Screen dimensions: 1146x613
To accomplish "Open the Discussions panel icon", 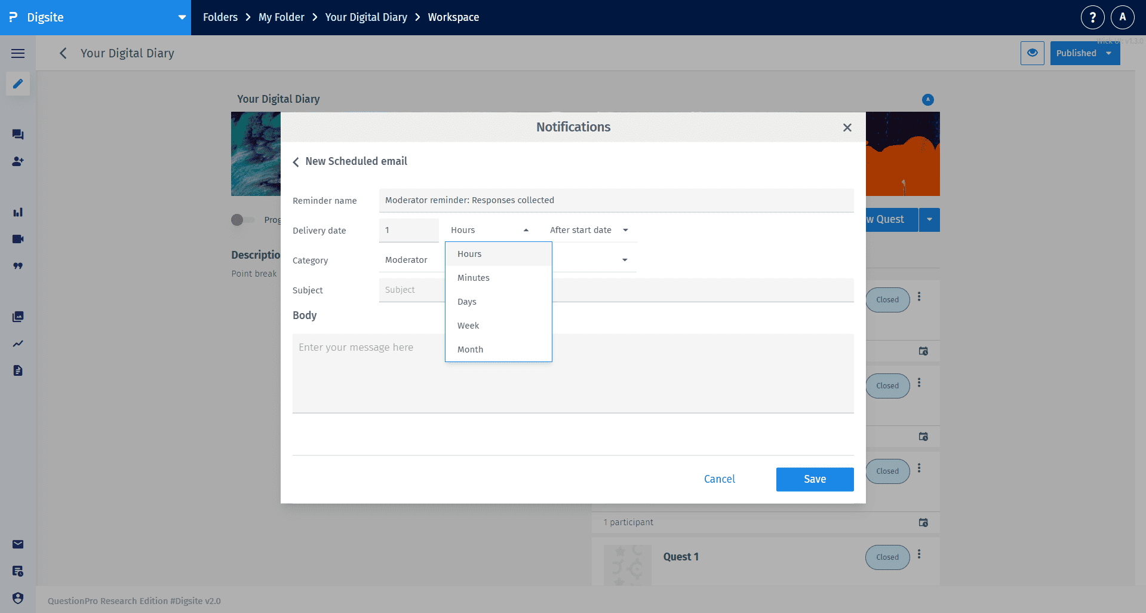I will [x=17, y=134].
